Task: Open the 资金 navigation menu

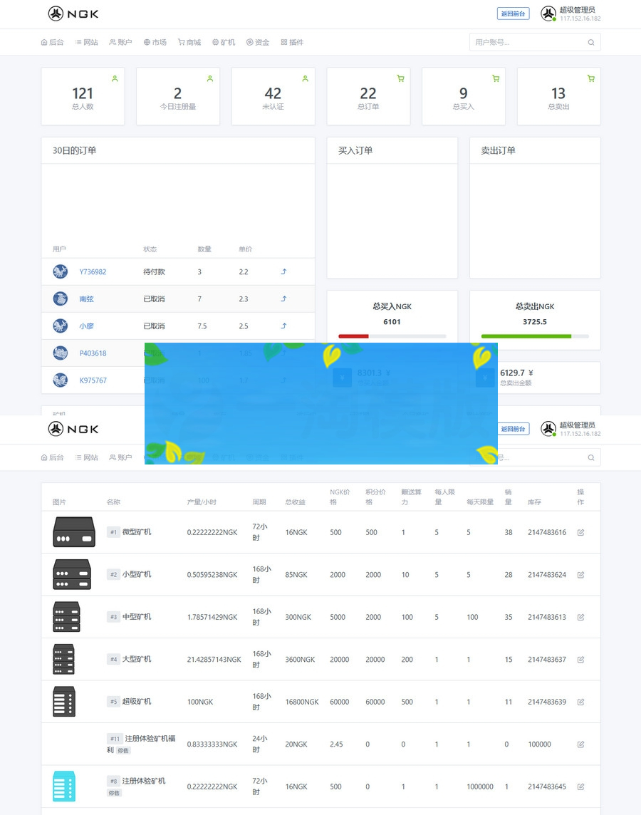Action: pos(258,42)
